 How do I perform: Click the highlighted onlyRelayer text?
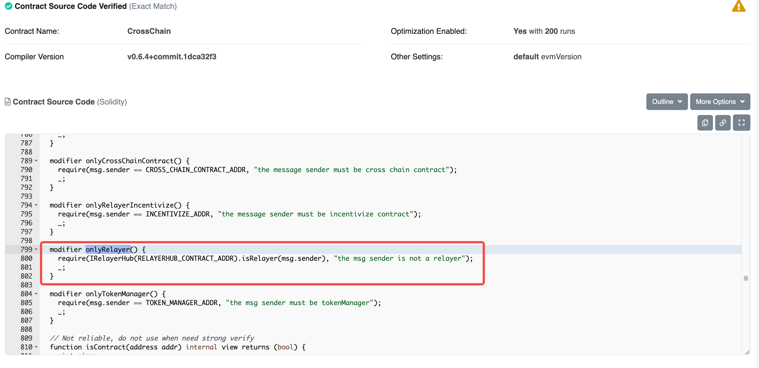(108, 249)
